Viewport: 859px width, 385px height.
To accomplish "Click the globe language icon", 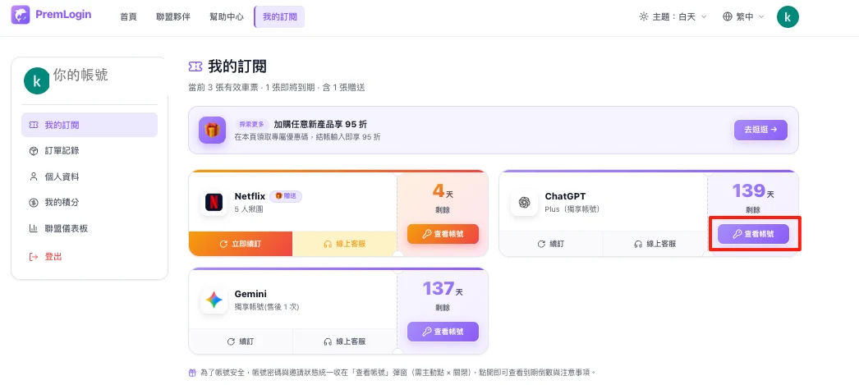I will point(728,17).
